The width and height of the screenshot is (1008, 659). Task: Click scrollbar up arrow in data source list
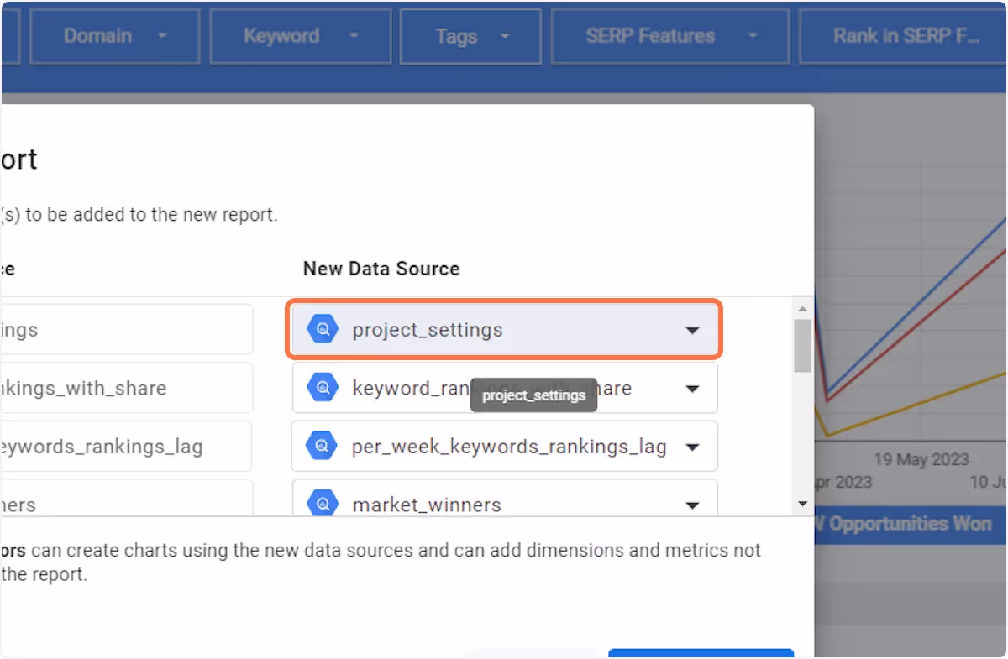tap(802, 308)
